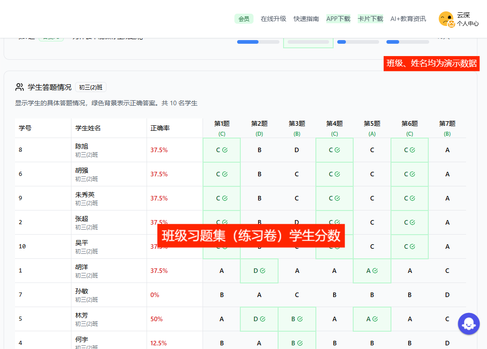Open 在线升级 in top navigation
Viewport: 487px width, 349px height.
click(x=273, y=19)
